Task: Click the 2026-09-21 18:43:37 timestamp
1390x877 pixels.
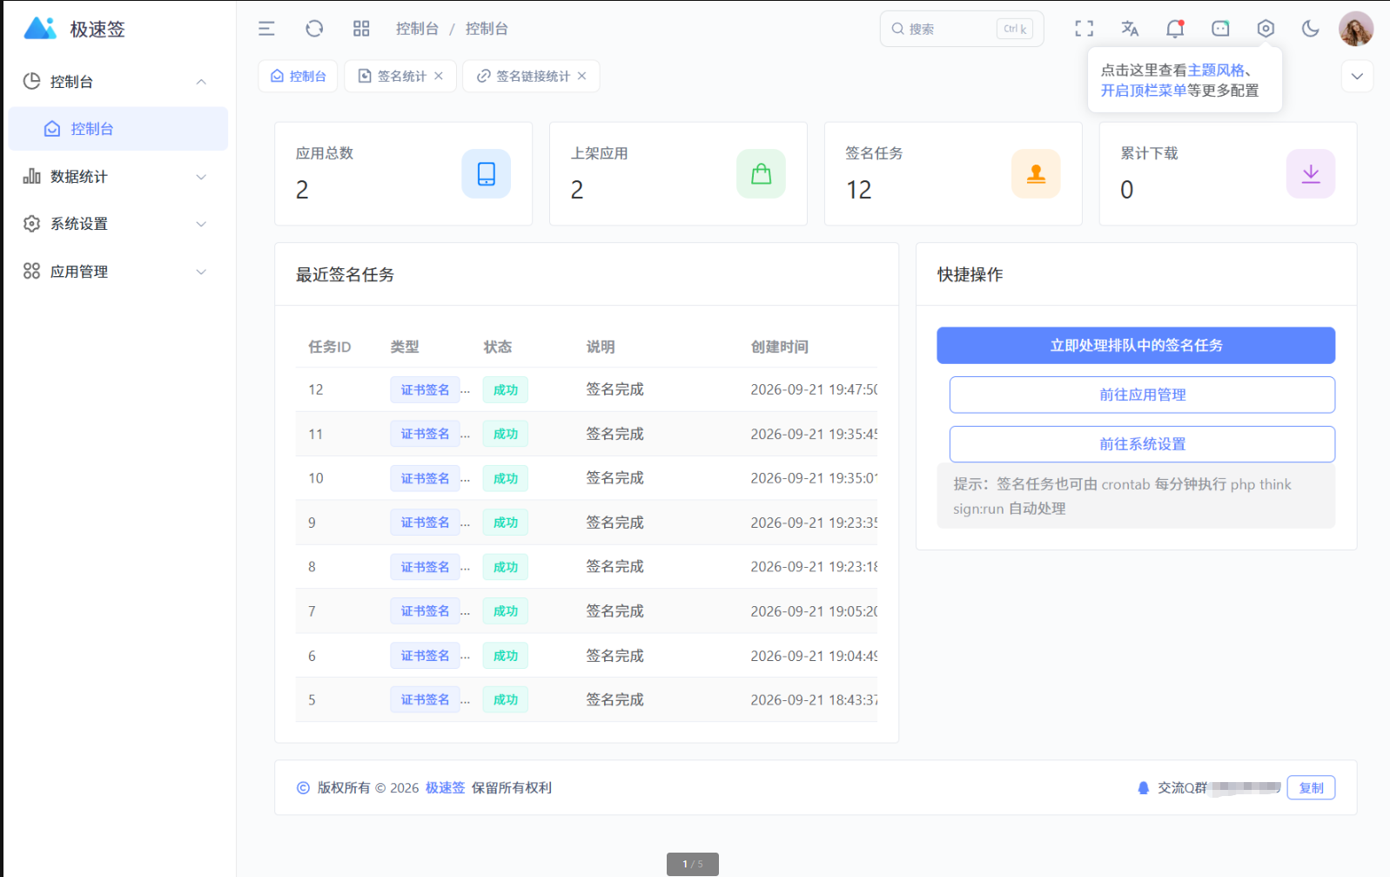Action: tap(814, 699)
